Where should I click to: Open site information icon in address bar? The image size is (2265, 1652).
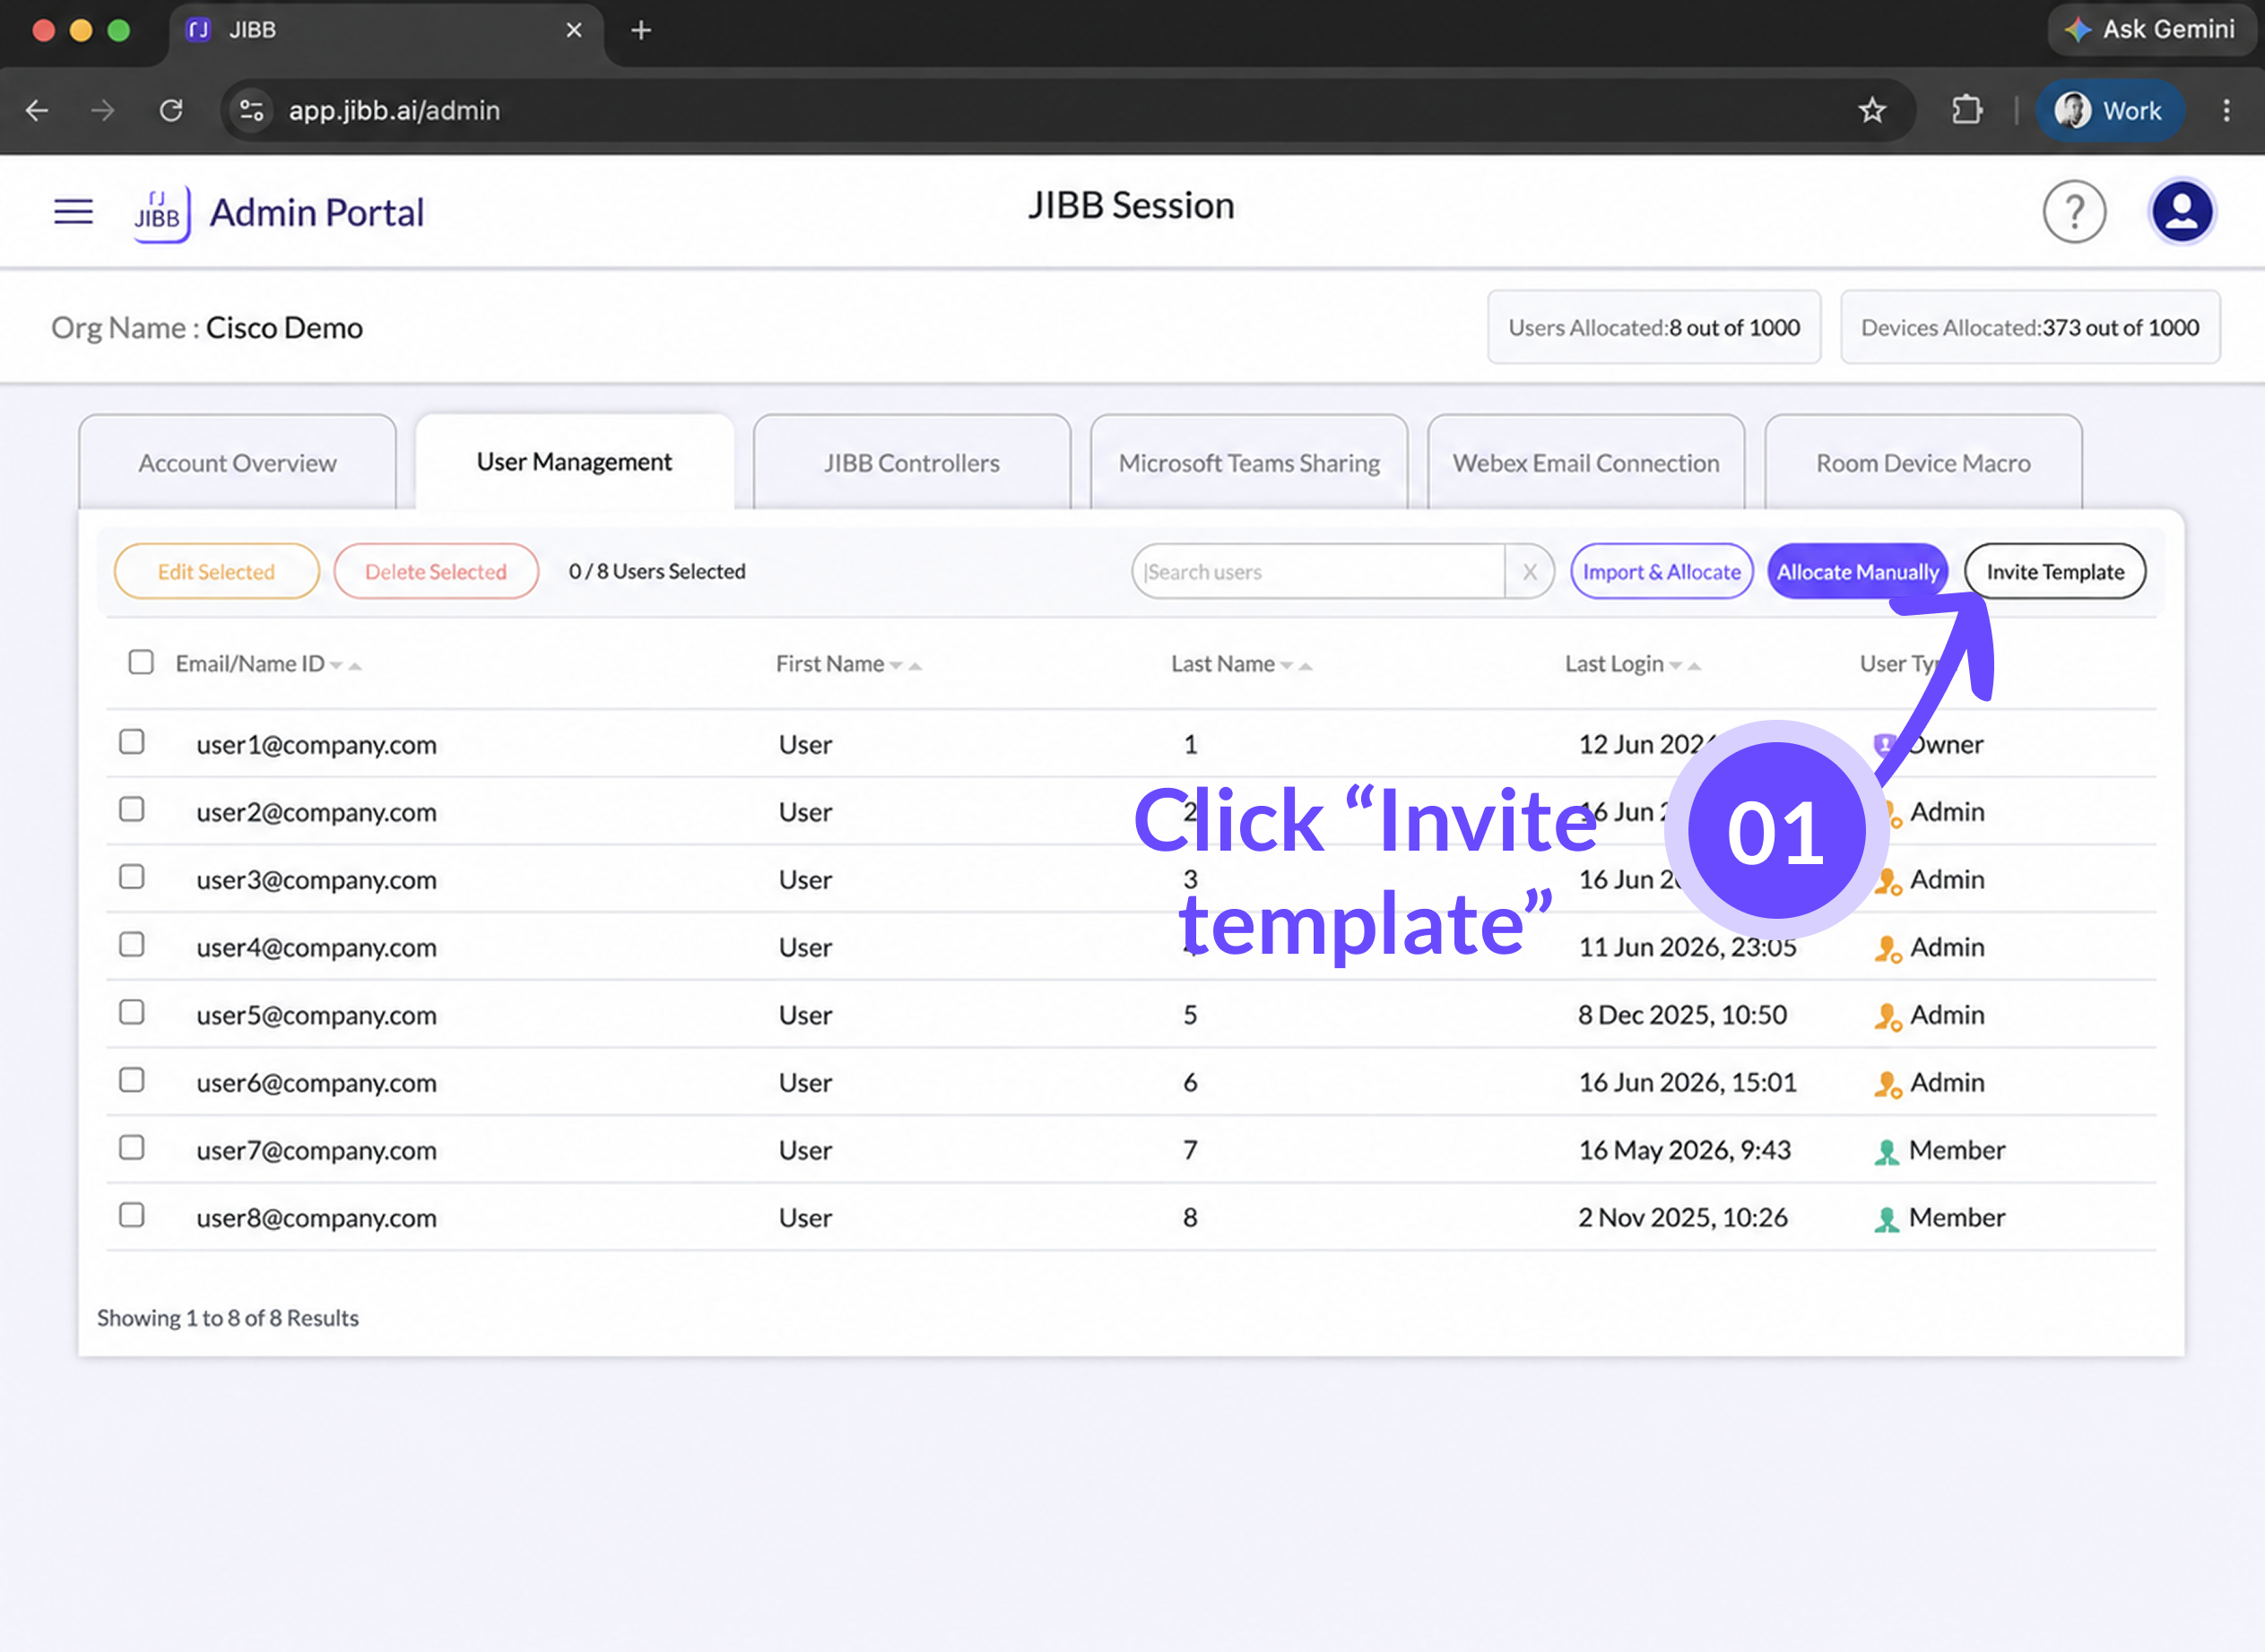(251, 110)
